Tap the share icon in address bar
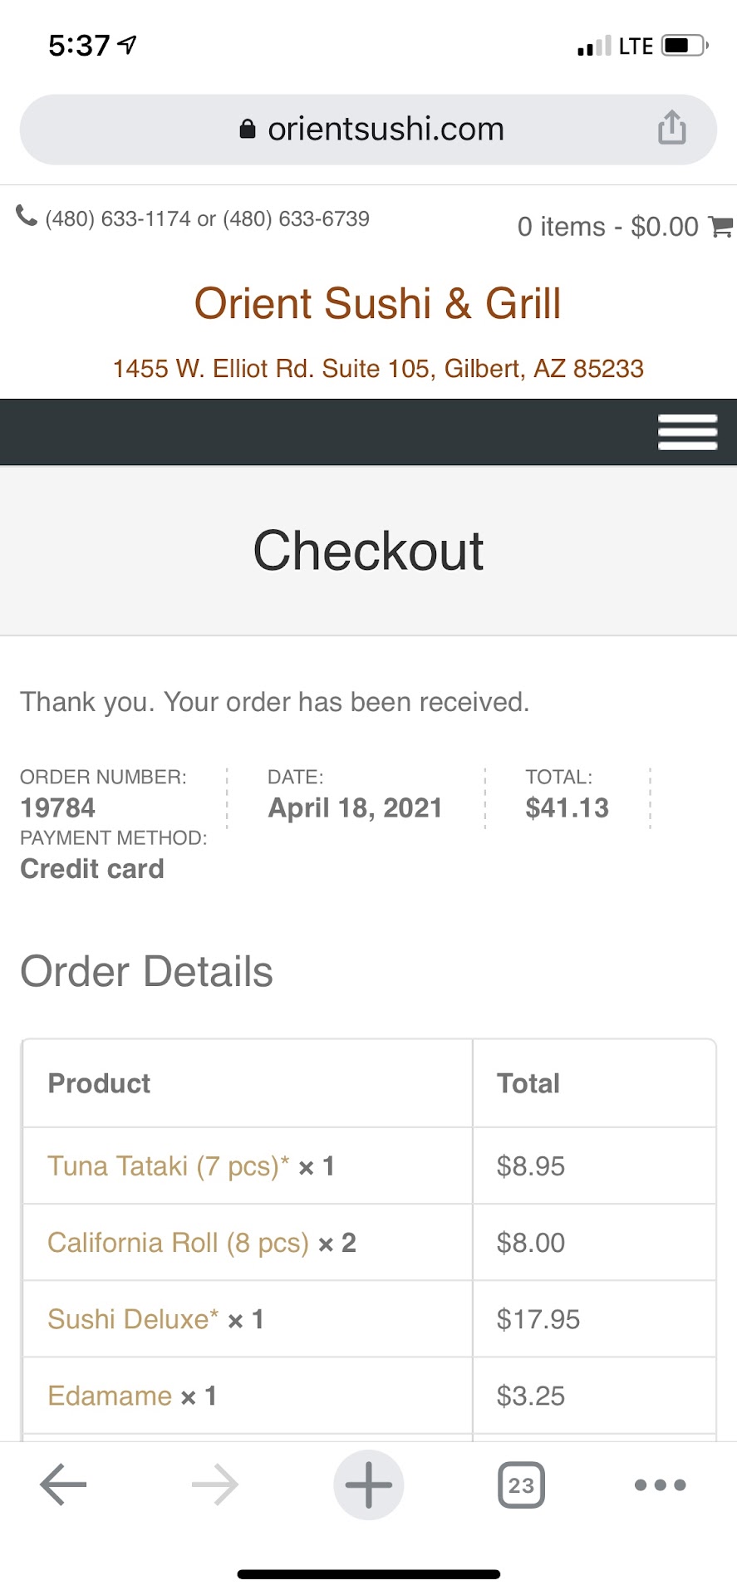 (x=671, y=128)
